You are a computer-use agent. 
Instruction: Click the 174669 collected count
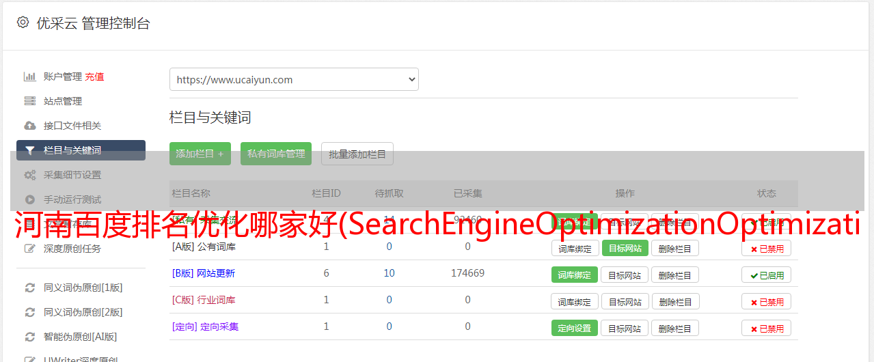point(468,273)
